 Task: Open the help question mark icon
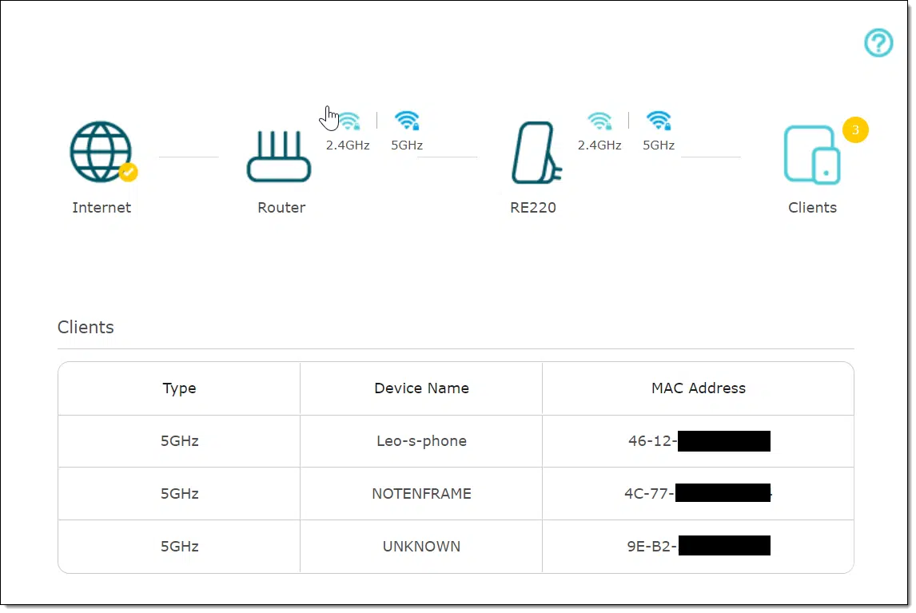878,42
